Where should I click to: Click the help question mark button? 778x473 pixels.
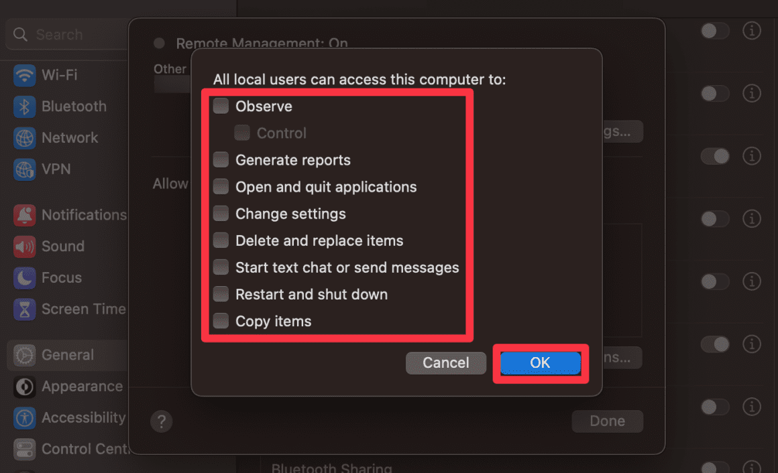click(162, 421)
